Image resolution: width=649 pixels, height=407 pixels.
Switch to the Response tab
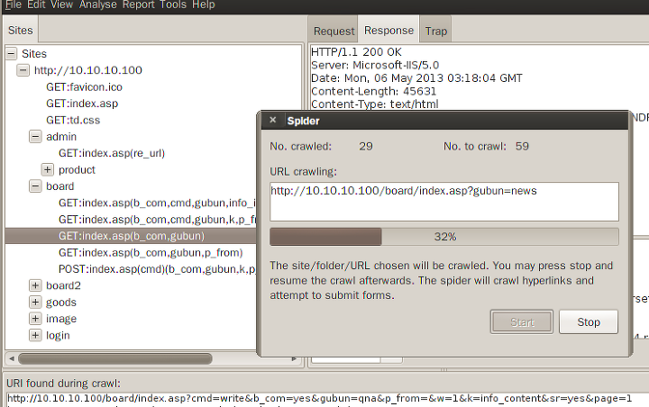[x=388, y=31]
